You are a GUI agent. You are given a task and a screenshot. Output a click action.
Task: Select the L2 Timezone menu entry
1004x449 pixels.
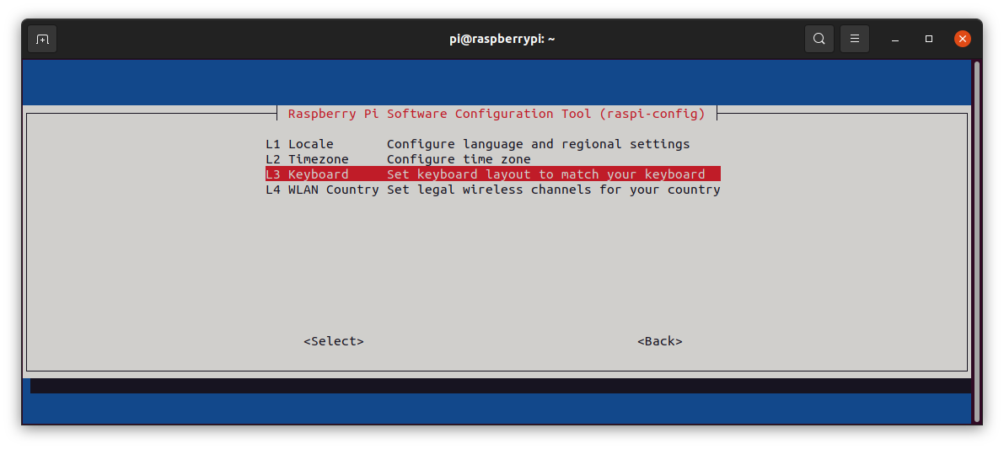[x=398, y=159]
